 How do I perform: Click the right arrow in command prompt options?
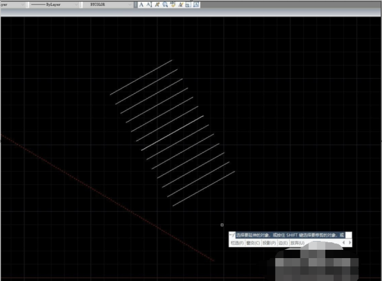pyautogui.click(x=350, y=243)
